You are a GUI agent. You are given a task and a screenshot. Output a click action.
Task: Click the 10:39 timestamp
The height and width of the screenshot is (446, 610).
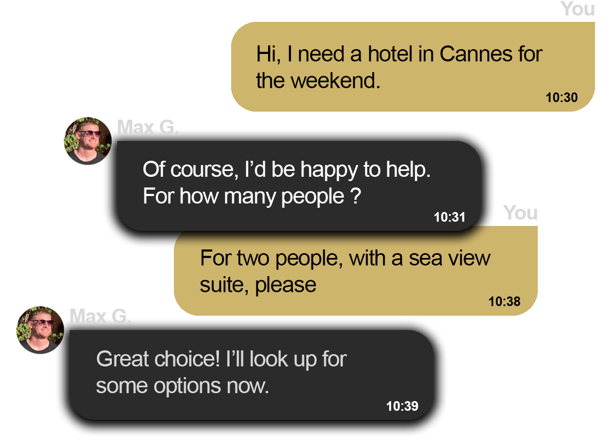point(402,406)
